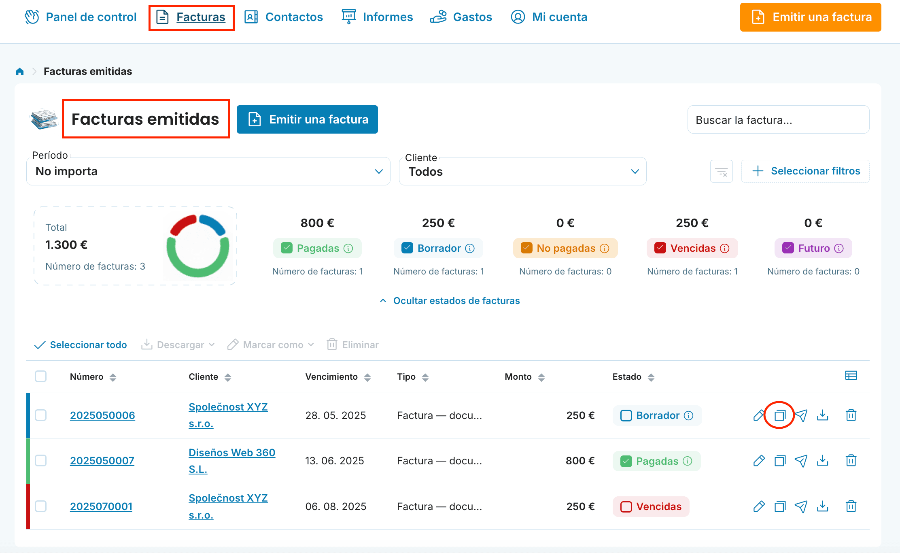This screenshot has height=553, width=900.
Task: Toggle the header select-all checkbox
Action: click(41, 376)
